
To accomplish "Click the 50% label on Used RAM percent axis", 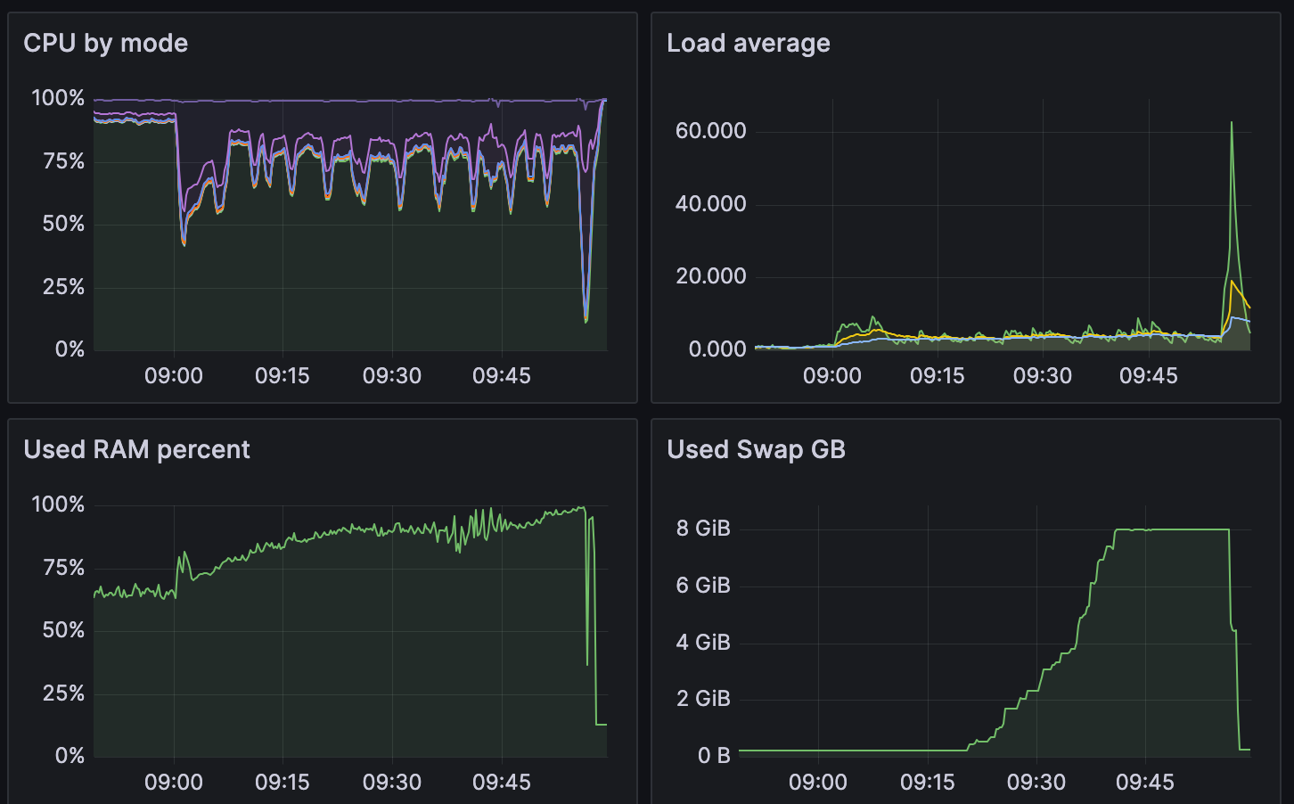I will [63, 630].
